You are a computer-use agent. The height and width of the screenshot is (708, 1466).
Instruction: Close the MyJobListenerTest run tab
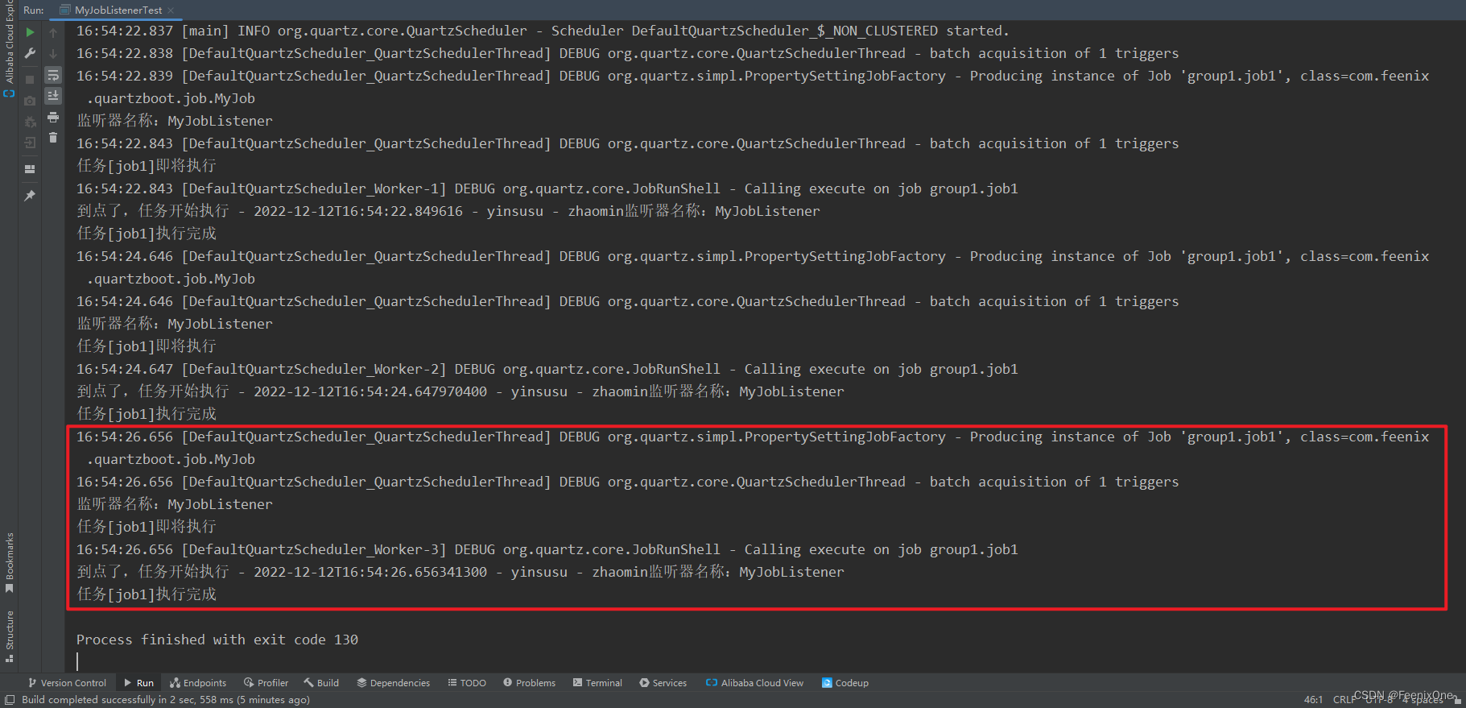click(x=171, y=10)
